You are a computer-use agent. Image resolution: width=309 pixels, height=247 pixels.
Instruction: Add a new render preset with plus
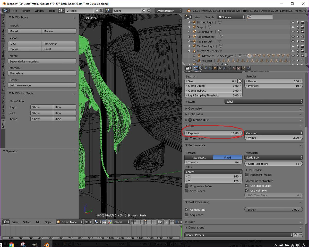coord(296,235)
